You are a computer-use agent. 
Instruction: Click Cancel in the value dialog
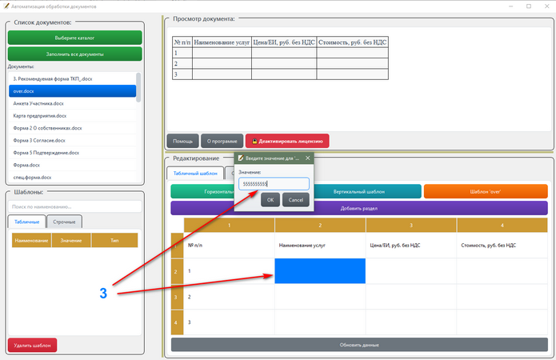click(x=296, y=200)
